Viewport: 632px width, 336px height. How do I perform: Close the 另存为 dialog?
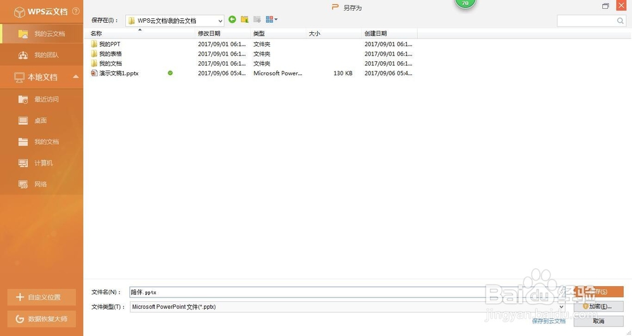(621, 6)
